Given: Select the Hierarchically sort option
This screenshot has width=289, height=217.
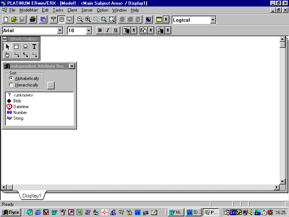Looking at the screenshot, I should click(24, 85).
